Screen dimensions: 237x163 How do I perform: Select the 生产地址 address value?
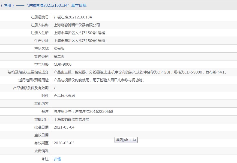[79, 41]
